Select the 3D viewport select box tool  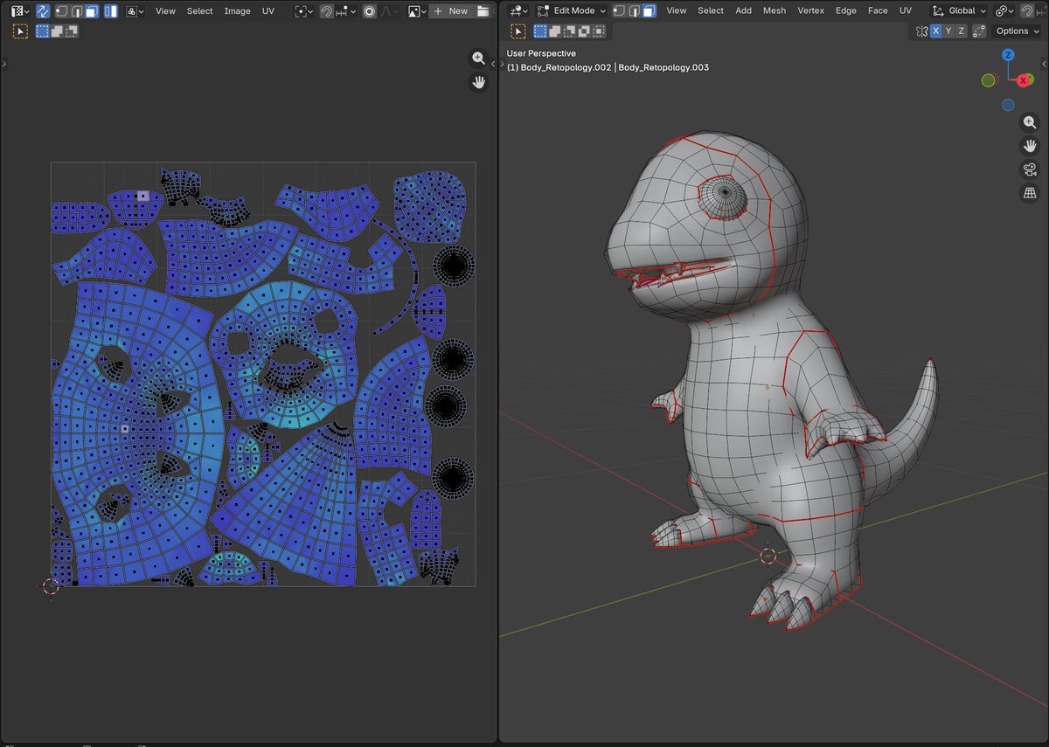pyautogui.click(x=518, y=31)
